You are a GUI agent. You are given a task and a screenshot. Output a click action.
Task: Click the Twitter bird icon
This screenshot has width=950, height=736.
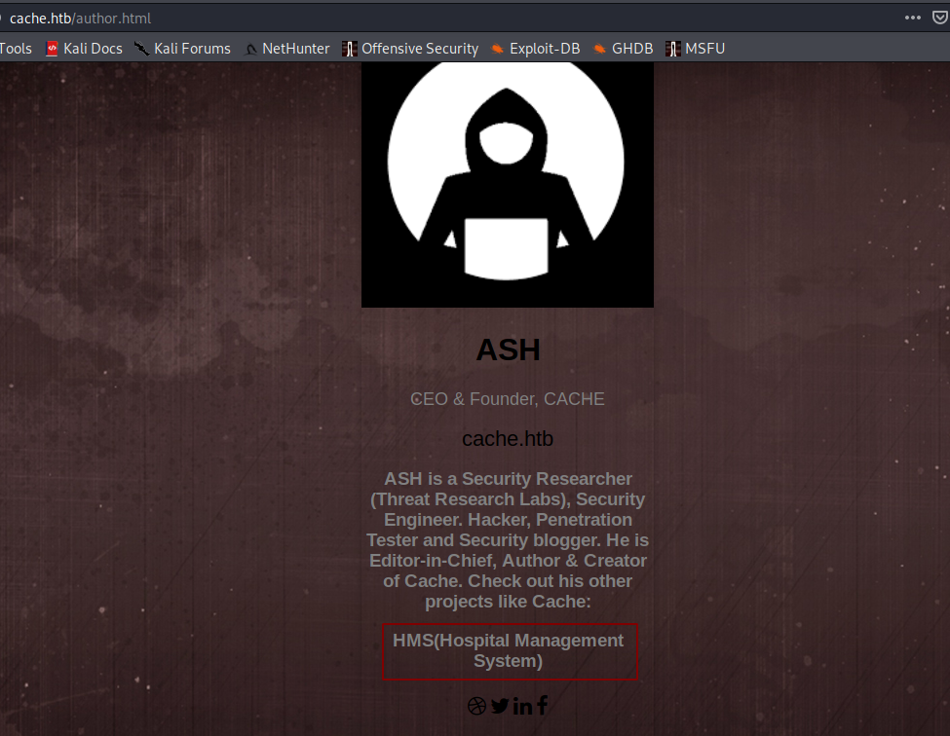(500, 706)
